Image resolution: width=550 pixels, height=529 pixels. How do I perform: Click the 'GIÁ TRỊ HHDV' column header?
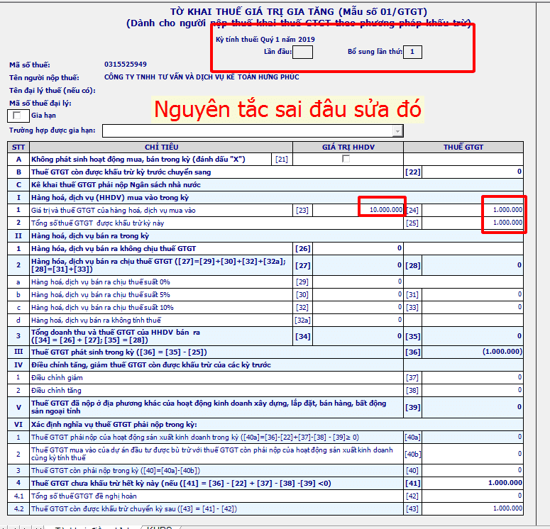(x=348, y=147)
